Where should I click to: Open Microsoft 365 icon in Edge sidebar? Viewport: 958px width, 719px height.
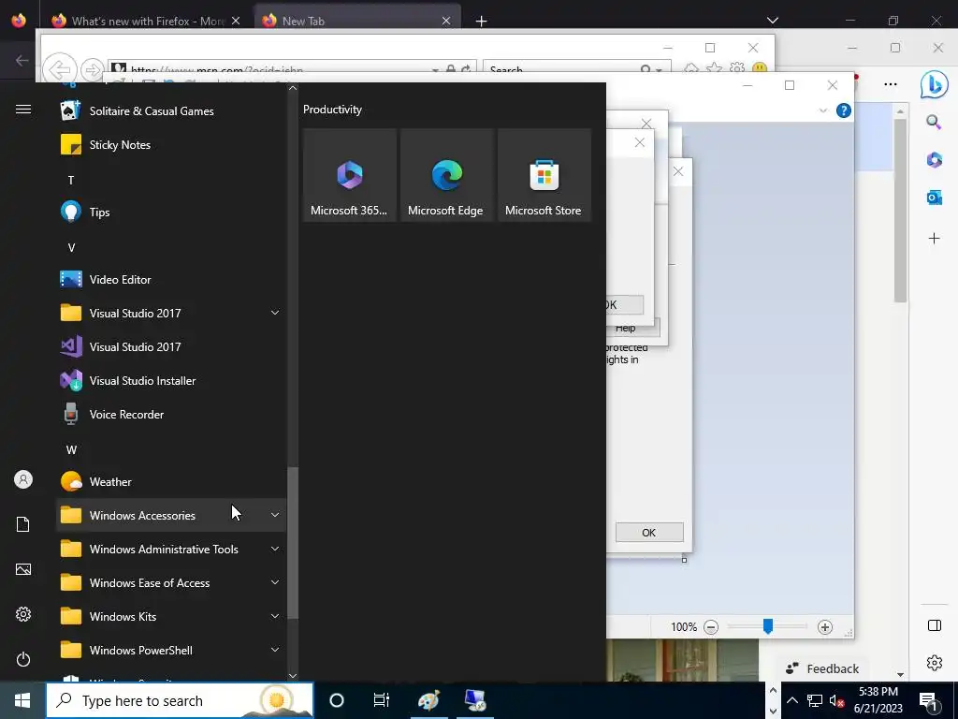coord(935,159)
